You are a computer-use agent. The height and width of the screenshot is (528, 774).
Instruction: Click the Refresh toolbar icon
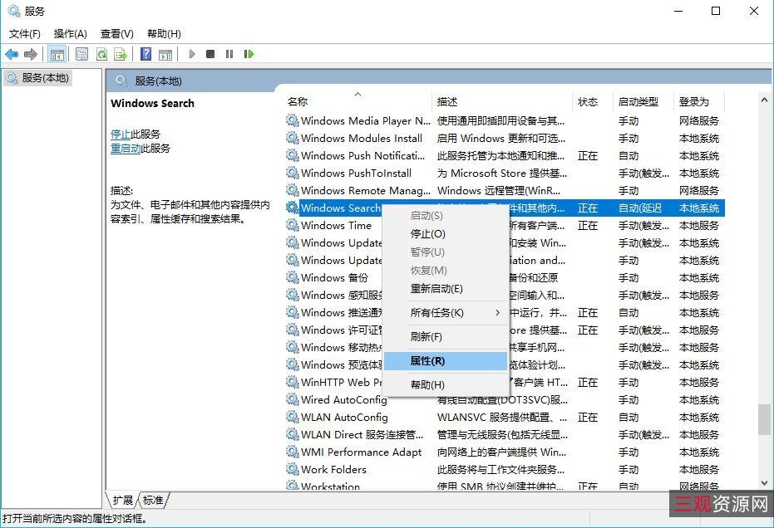click(101, 54)
